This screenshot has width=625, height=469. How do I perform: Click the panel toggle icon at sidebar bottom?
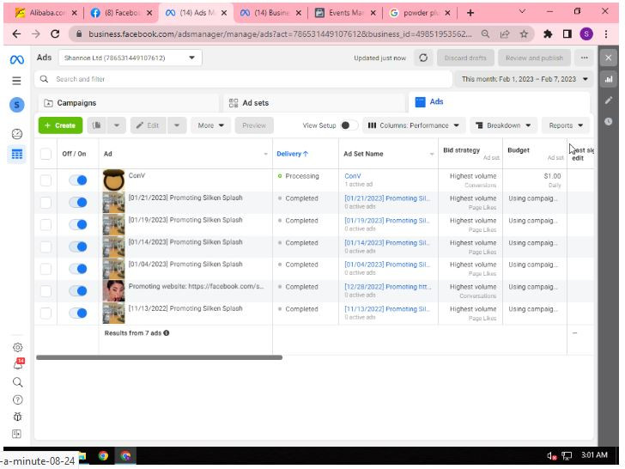(17, 434)
